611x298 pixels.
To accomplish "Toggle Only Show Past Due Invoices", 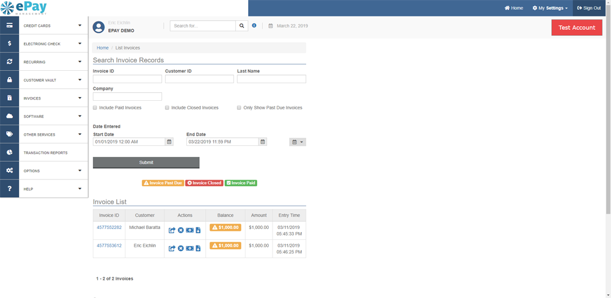I will [x=239, y=107].
